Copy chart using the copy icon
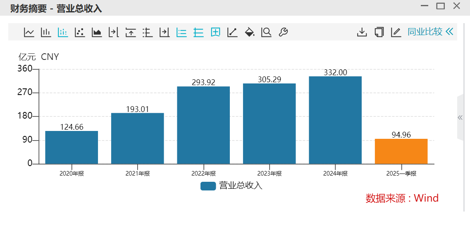470x233 pixels. pos(379,32)
